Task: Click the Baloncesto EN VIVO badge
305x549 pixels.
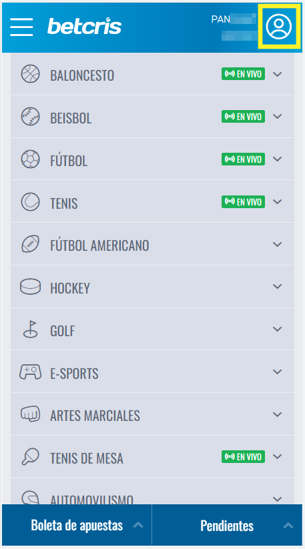Action: [243, 74]
